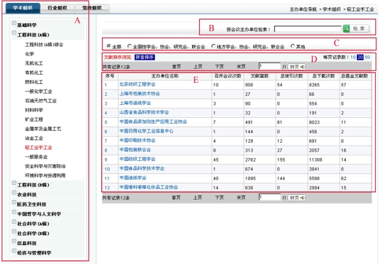Click the green search icon button 检索

click(356, 28)
